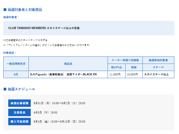Click the 抽選応募期間 blue label

tap(19, 103)
